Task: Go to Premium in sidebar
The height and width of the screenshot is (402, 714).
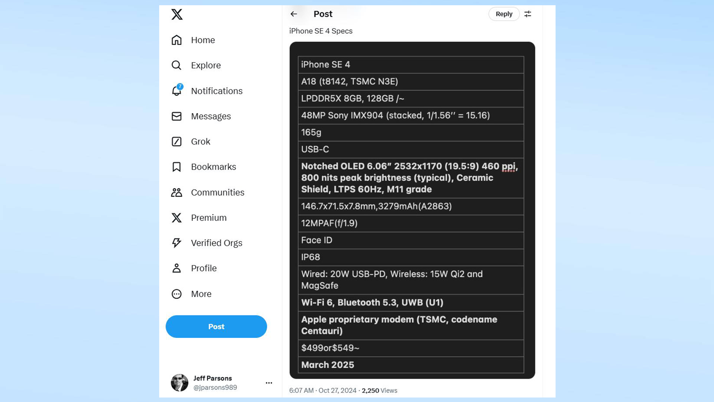Action: pos(209,218)
